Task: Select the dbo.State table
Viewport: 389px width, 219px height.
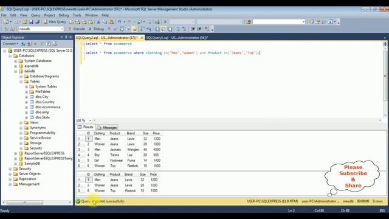Action: pyautogui.click(x=43, y=117)
